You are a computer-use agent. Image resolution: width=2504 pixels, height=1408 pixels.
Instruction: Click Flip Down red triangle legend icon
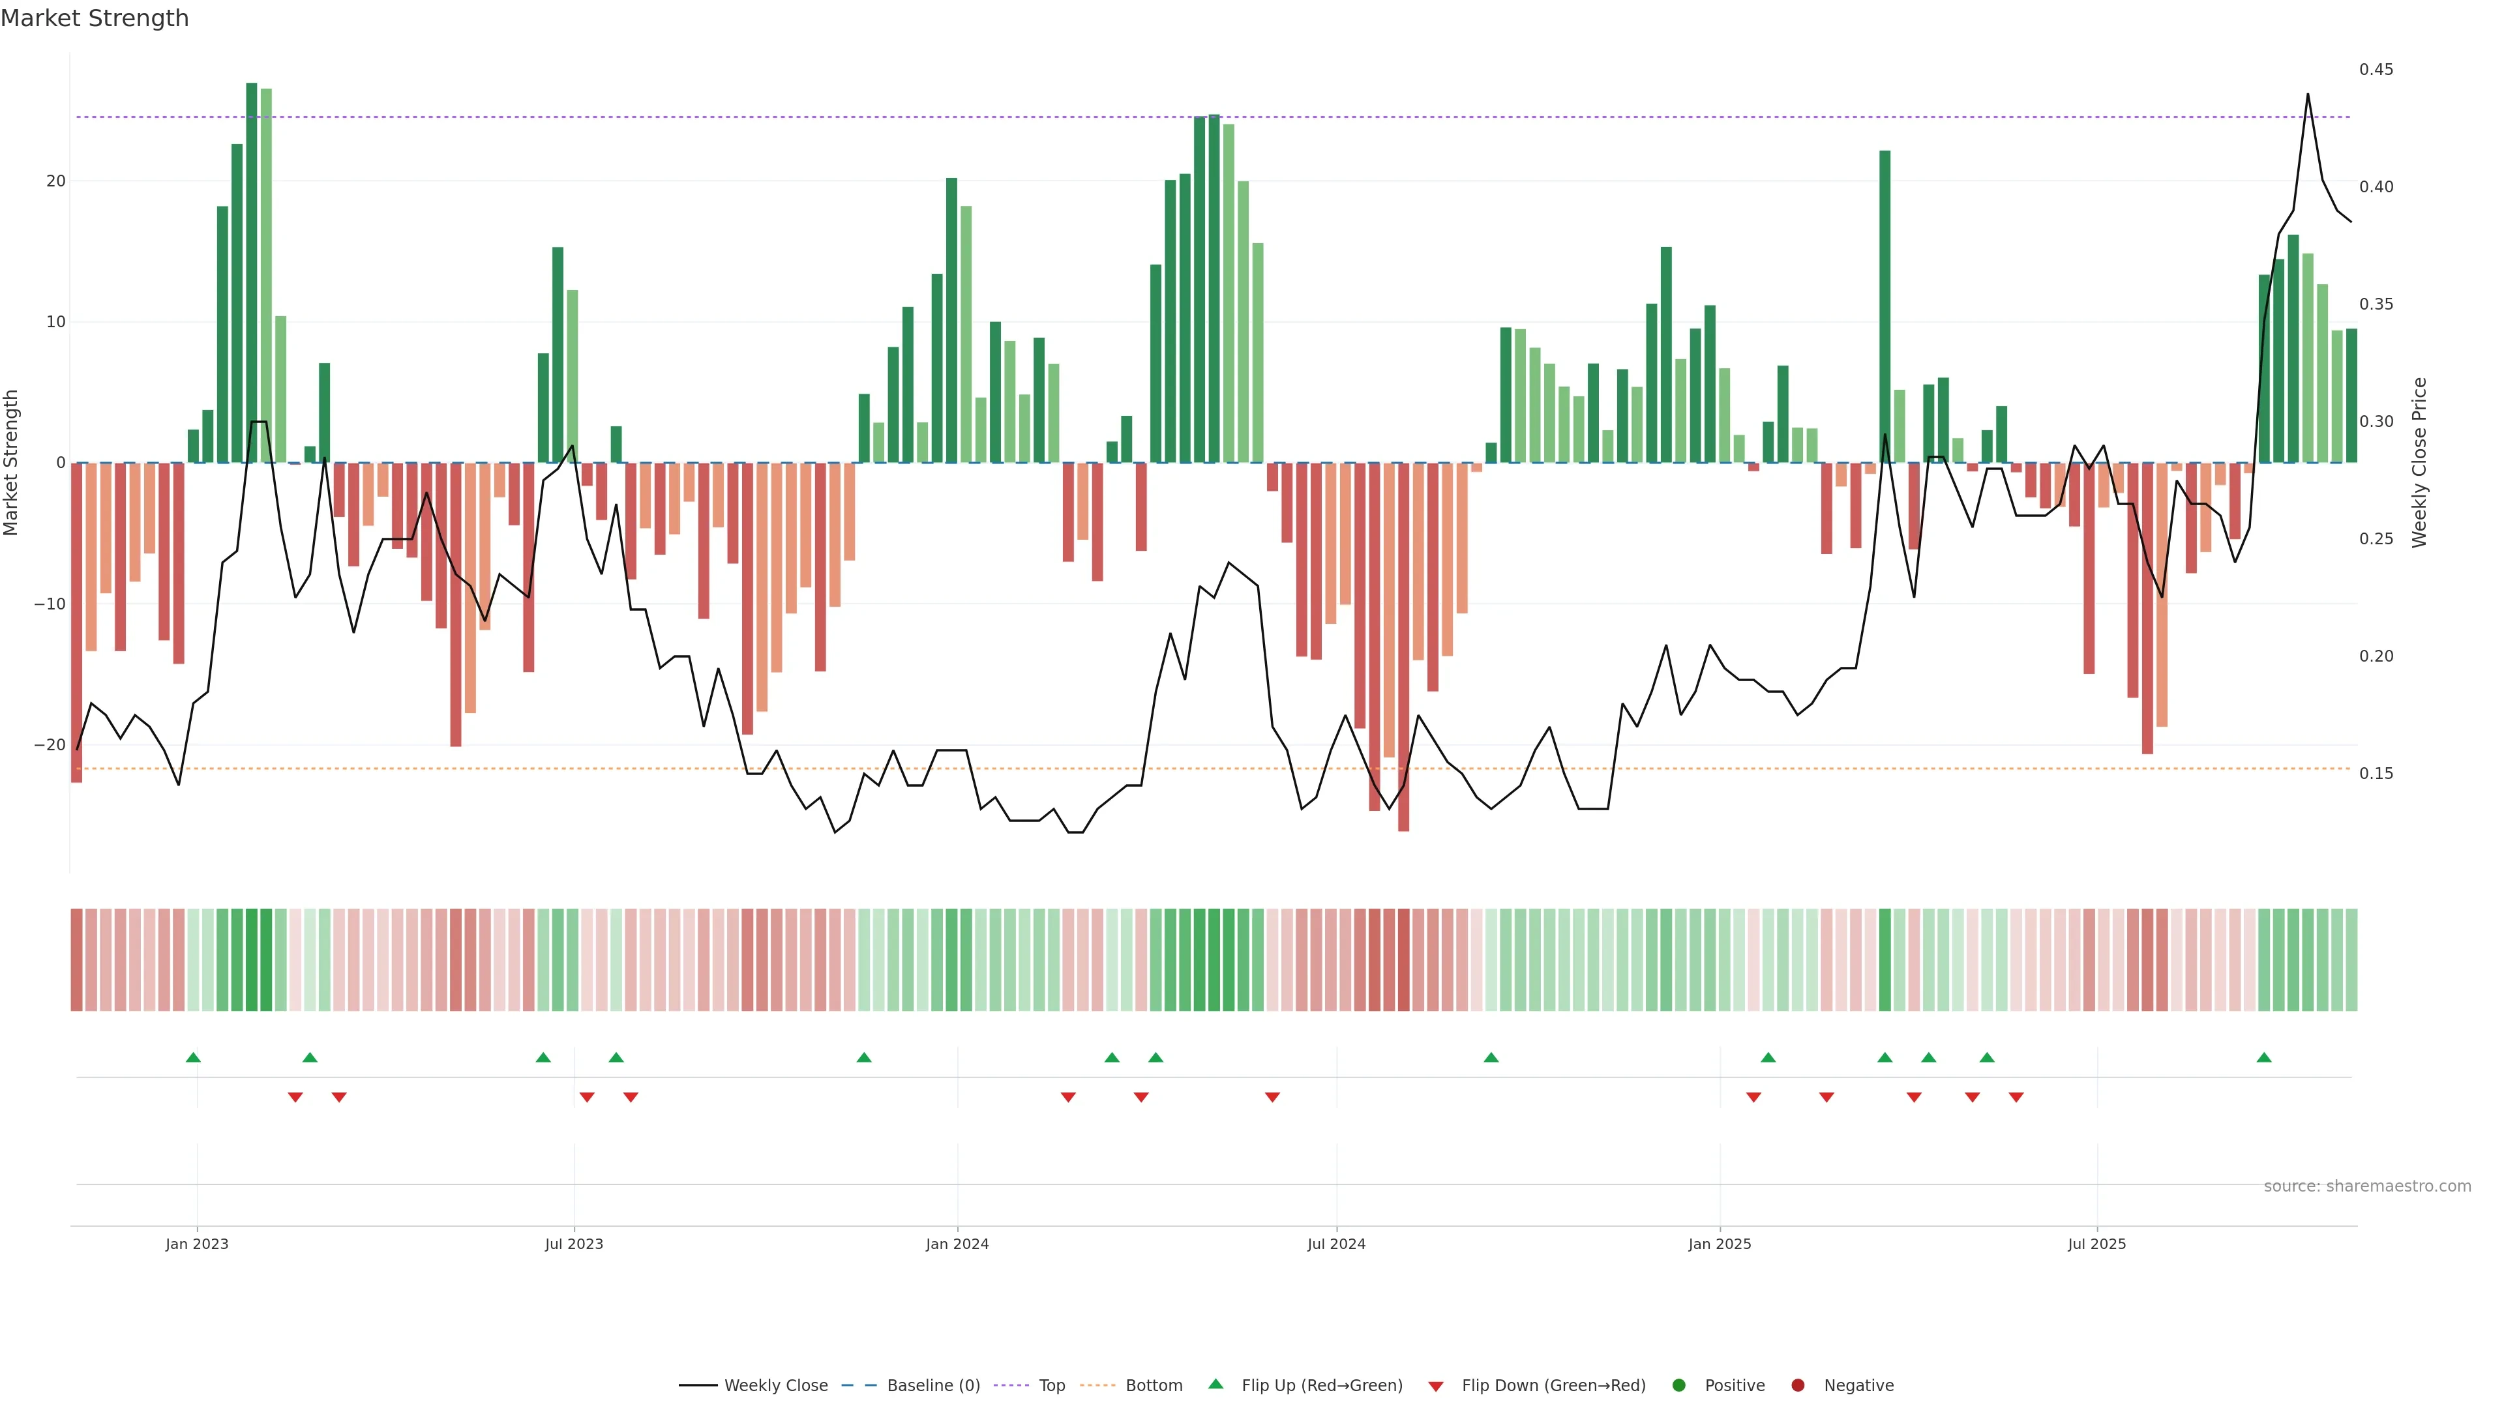point(1436,1386)
